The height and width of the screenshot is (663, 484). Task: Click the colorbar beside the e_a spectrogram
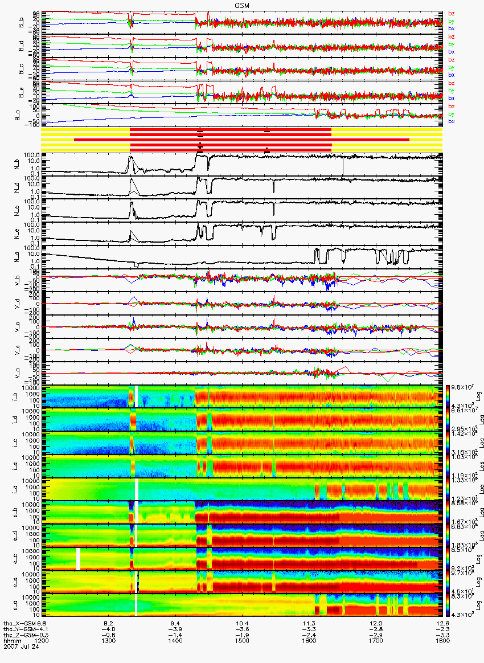pos(448,605)
